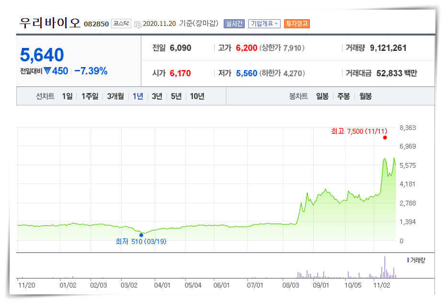Click the orange 투자경고 badge

point(297,23)
